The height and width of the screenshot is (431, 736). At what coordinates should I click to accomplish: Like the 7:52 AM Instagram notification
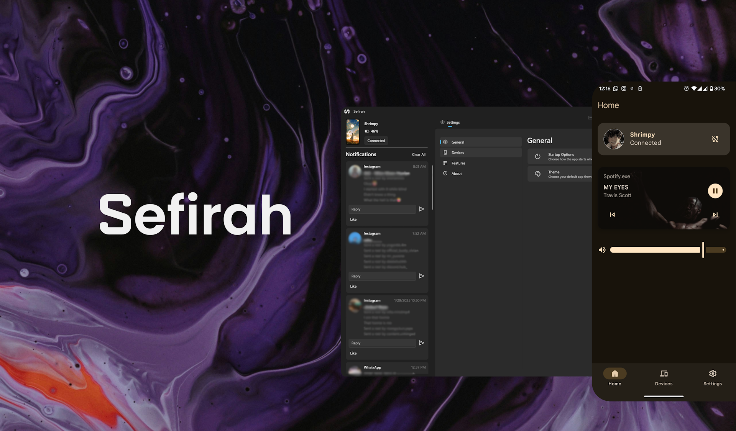click(353, 287)
